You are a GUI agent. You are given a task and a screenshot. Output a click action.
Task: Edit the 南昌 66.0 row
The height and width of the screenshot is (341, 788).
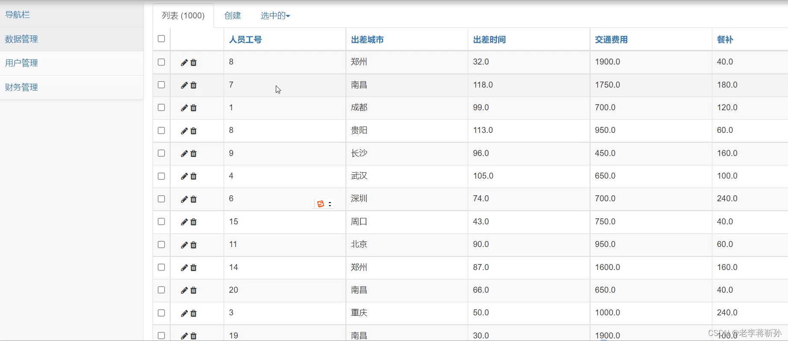[184, 290]
